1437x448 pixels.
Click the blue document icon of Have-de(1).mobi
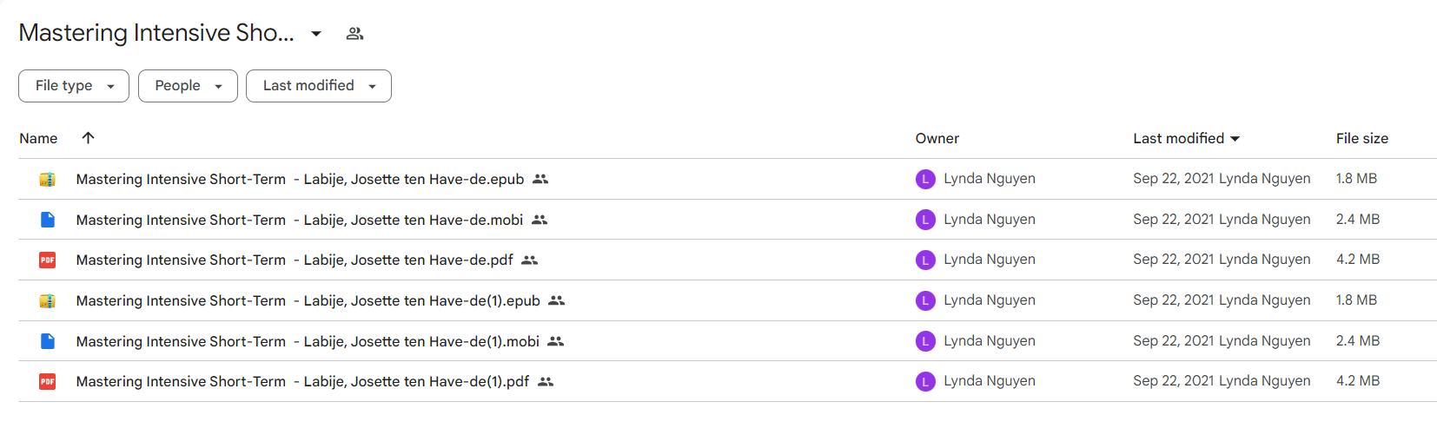tap(48, 341)
